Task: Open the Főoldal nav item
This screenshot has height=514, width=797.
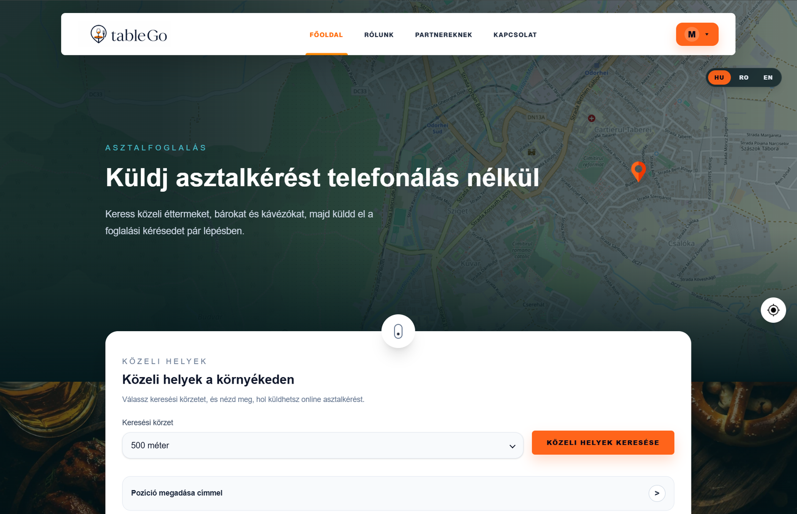Action: [x=326, y=35]
